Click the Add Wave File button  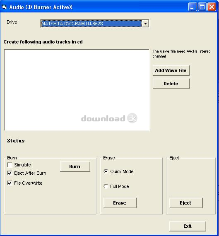[171, 70]
